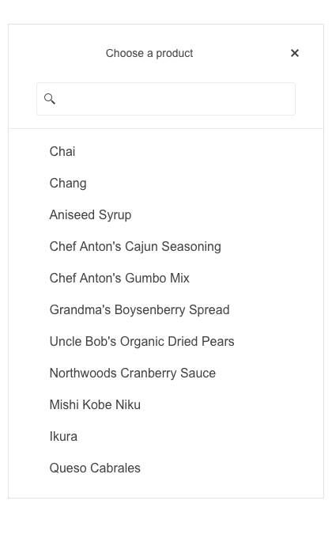The height and width of the screenshot is (546, 332).
Task: Focus the product search input field
Action: click(166, 99)
